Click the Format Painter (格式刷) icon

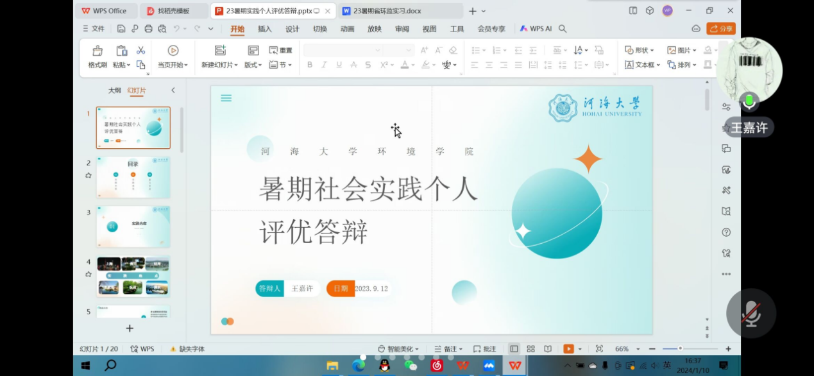click(x=98, y=51)
